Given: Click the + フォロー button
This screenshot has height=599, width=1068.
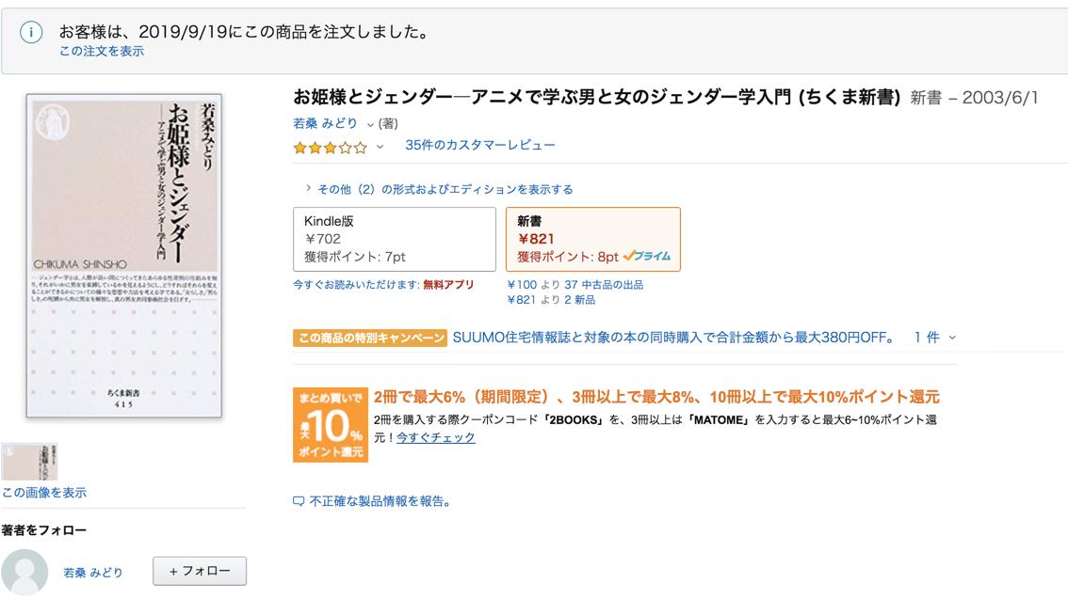Looking at the screenshot, I should pyautogui.click(x=200, y=571).
